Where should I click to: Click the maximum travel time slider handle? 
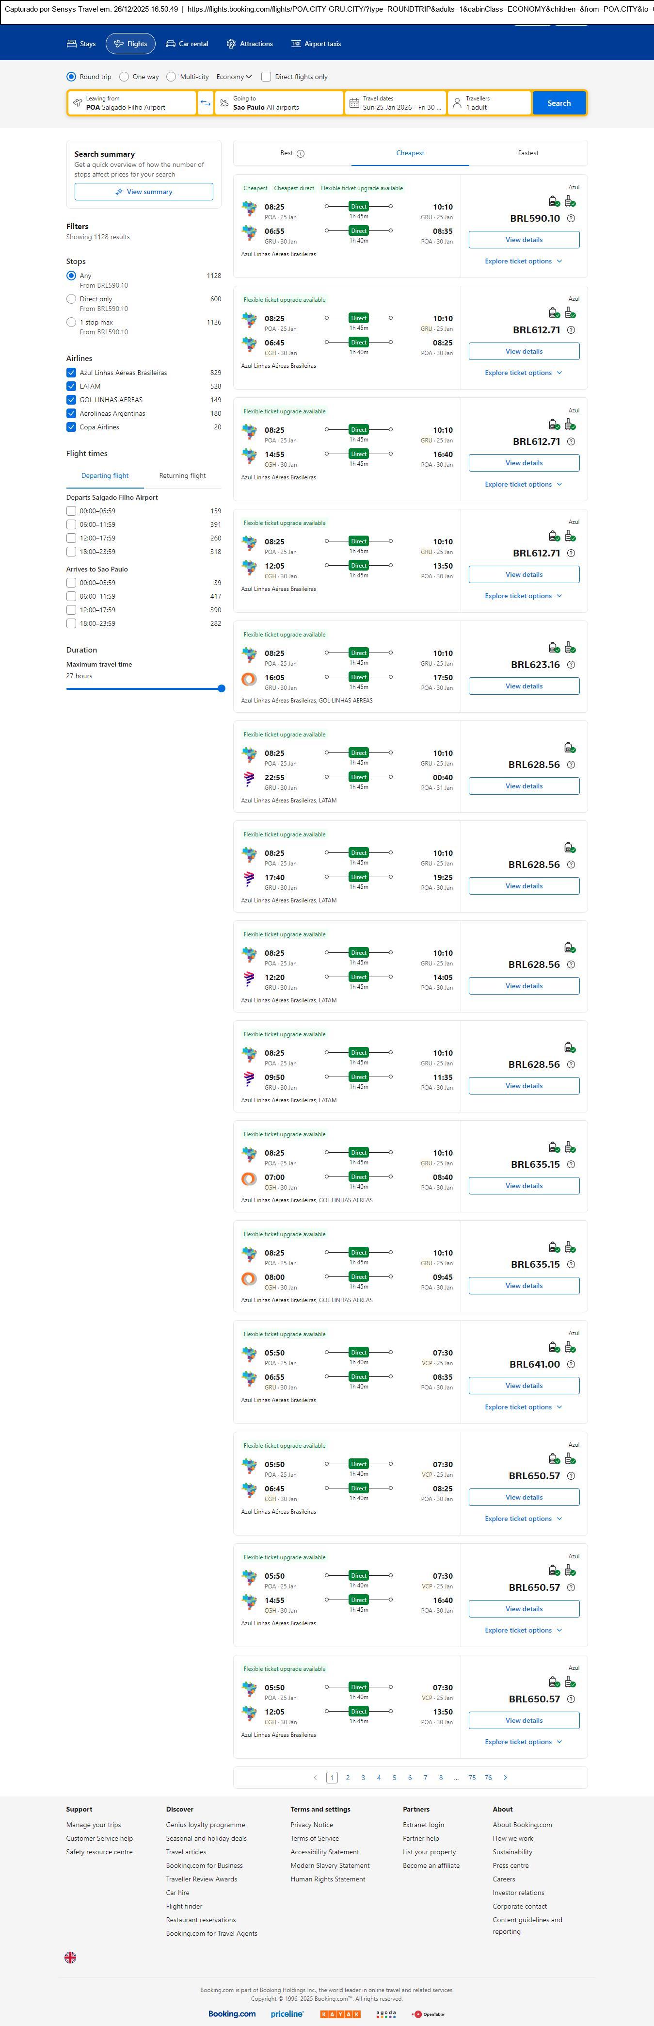(222, 688)
